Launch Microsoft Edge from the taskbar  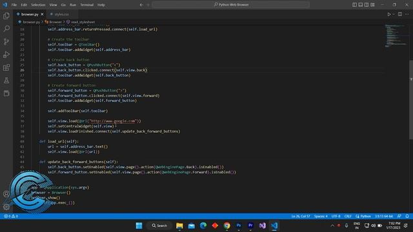pyautogui.click(x=203, y=226)
